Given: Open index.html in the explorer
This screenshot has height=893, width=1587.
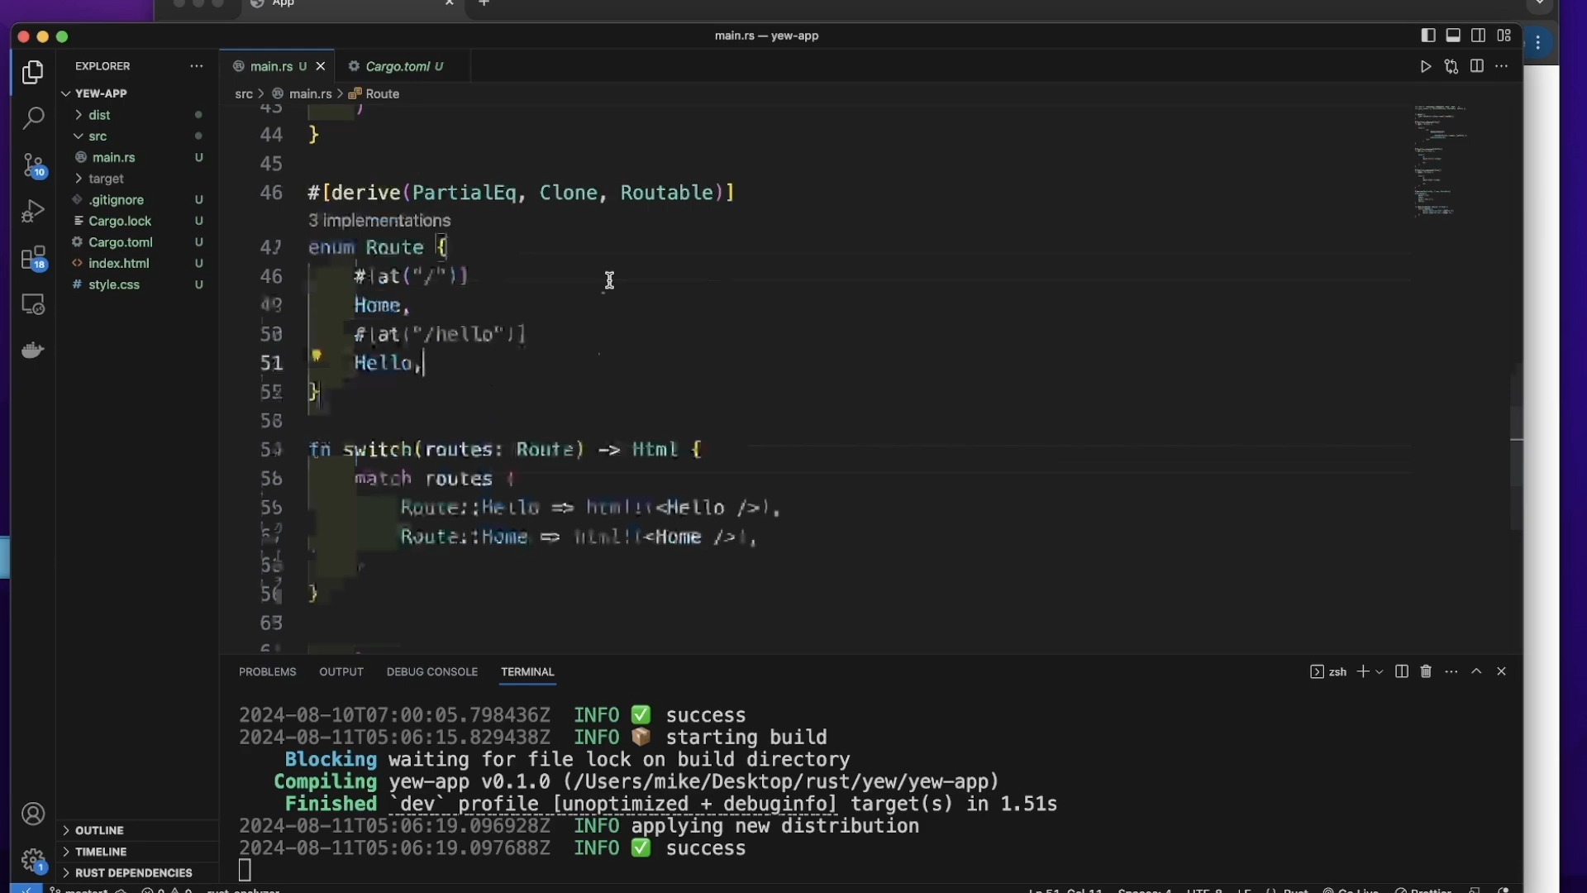Looking at the screenshot, I should tap(119, 264).
